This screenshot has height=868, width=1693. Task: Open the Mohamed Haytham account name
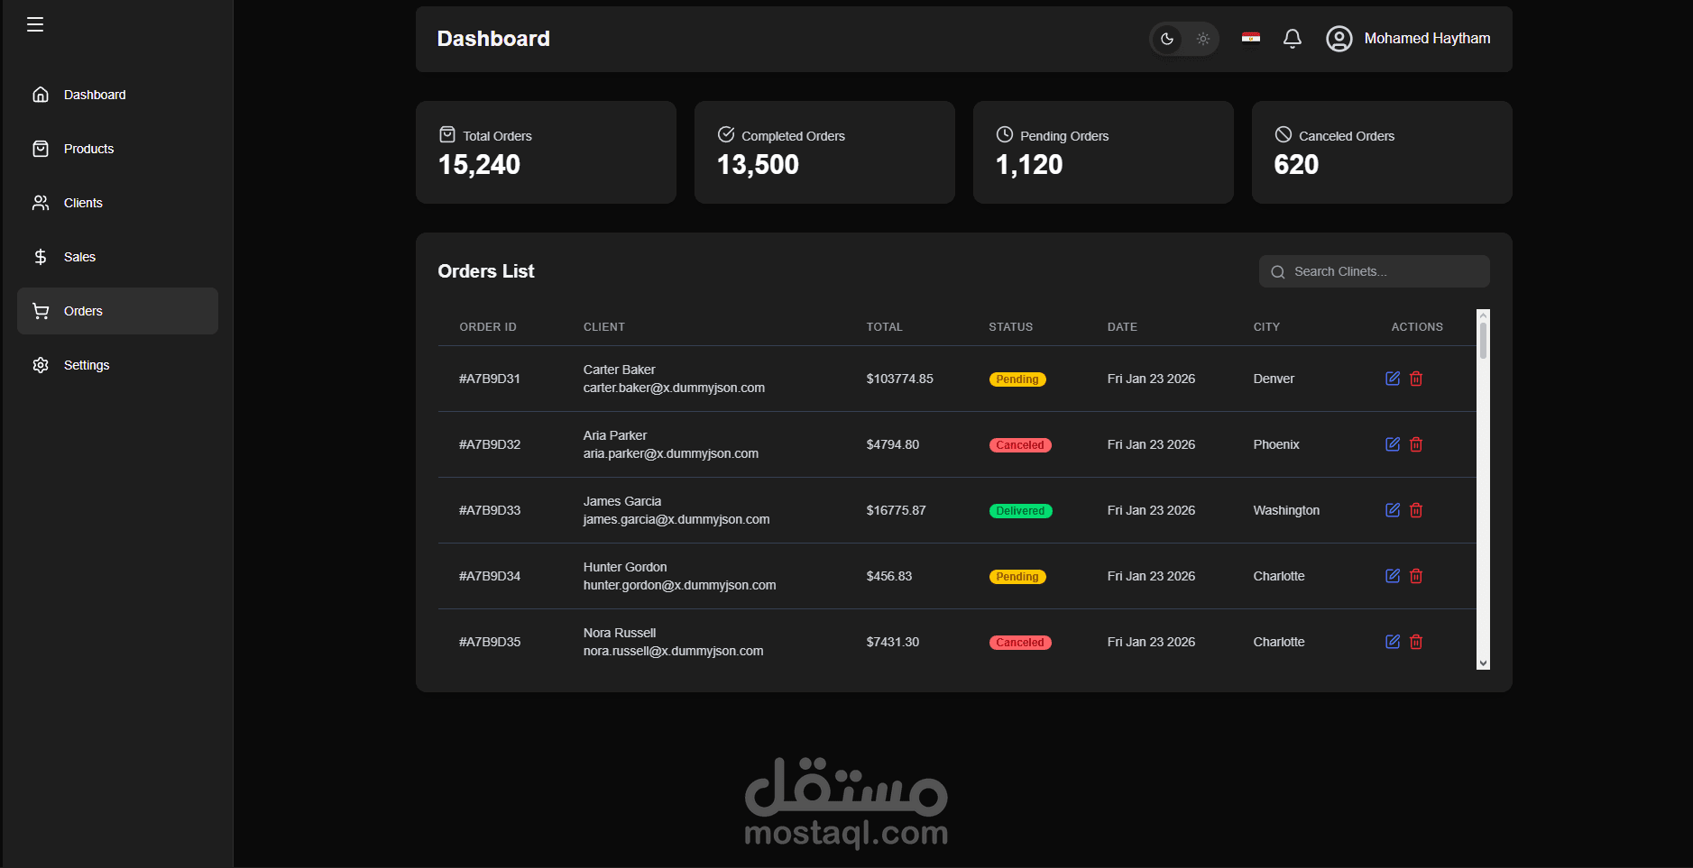pyautogui.click(x=1427, y=39)
